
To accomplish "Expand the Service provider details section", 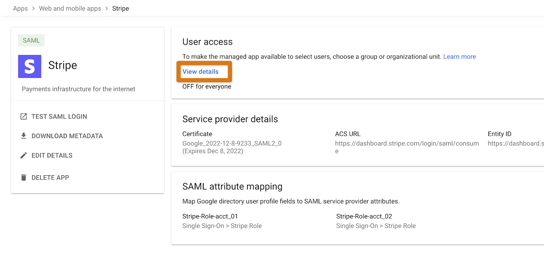I will (x=230, y=119).
